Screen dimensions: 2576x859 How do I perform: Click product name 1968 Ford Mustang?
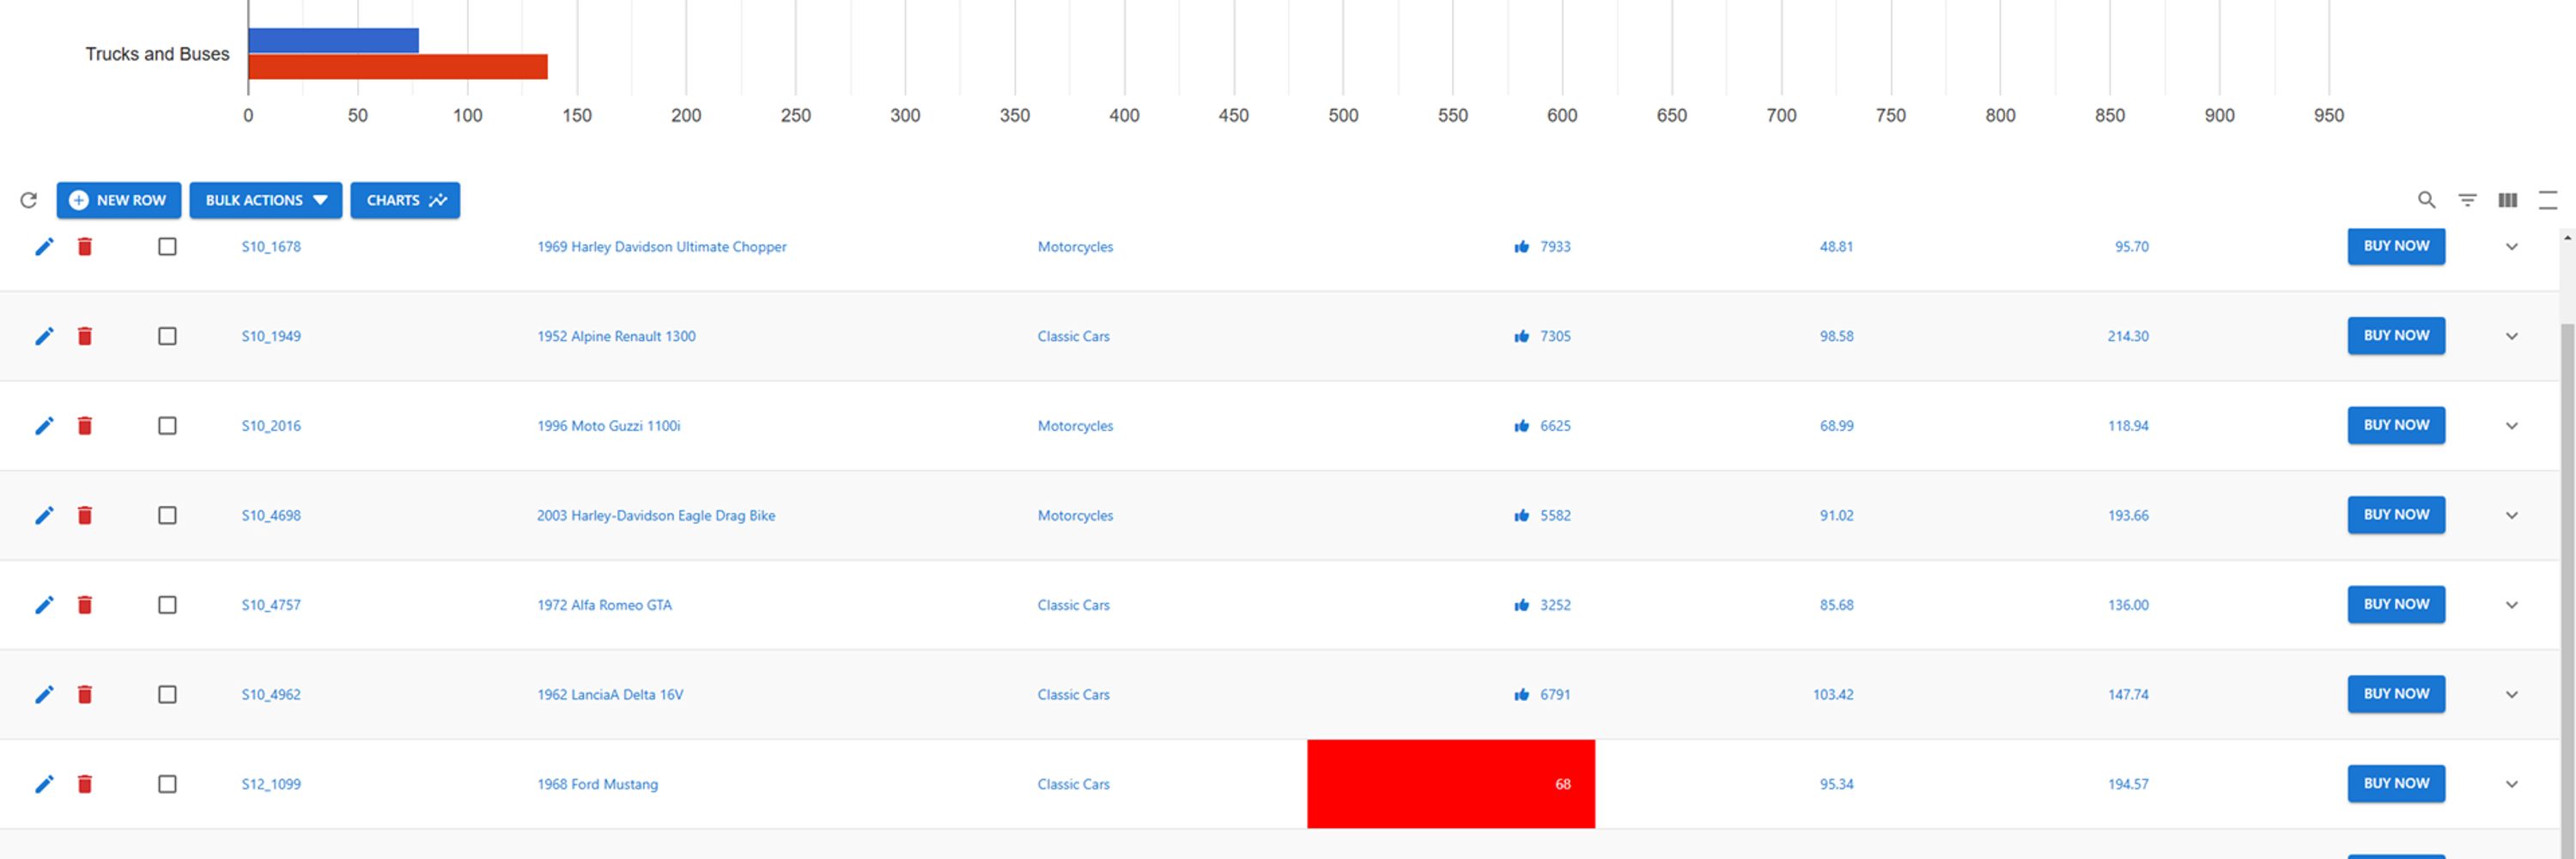click(x=597, y=784)
